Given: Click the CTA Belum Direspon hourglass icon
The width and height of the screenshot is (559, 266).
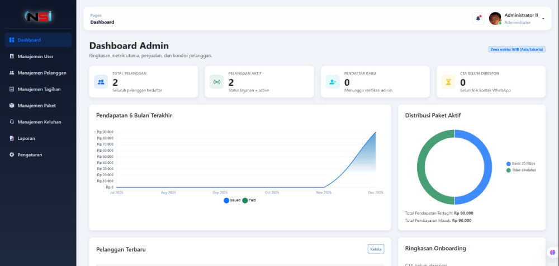Looking at the screenshot, I should pos(448,82).
